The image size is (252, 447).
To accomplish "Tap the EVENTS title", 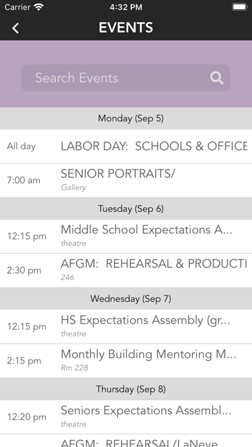I will (x=126, y=28).
